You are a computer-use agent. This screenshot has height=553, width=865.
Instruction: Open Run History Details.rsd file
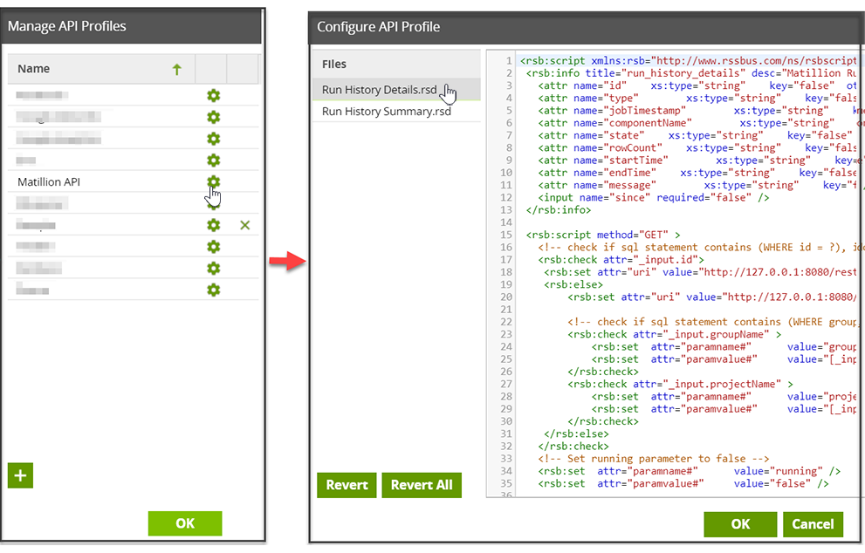pyautogui.click(x=396, y=89)
